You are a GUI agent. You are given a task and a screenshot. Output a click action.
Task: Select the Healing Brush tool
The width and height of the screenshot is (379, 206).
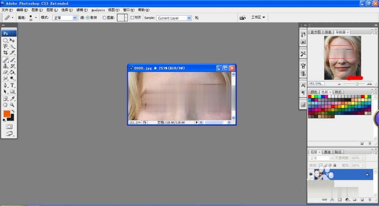point(5,60)
